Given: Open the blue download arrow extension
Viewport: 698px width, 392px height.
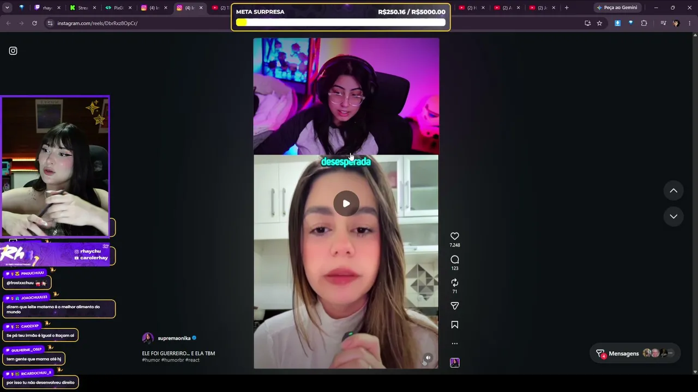Looking at the screenshot, I should [617, 23].
